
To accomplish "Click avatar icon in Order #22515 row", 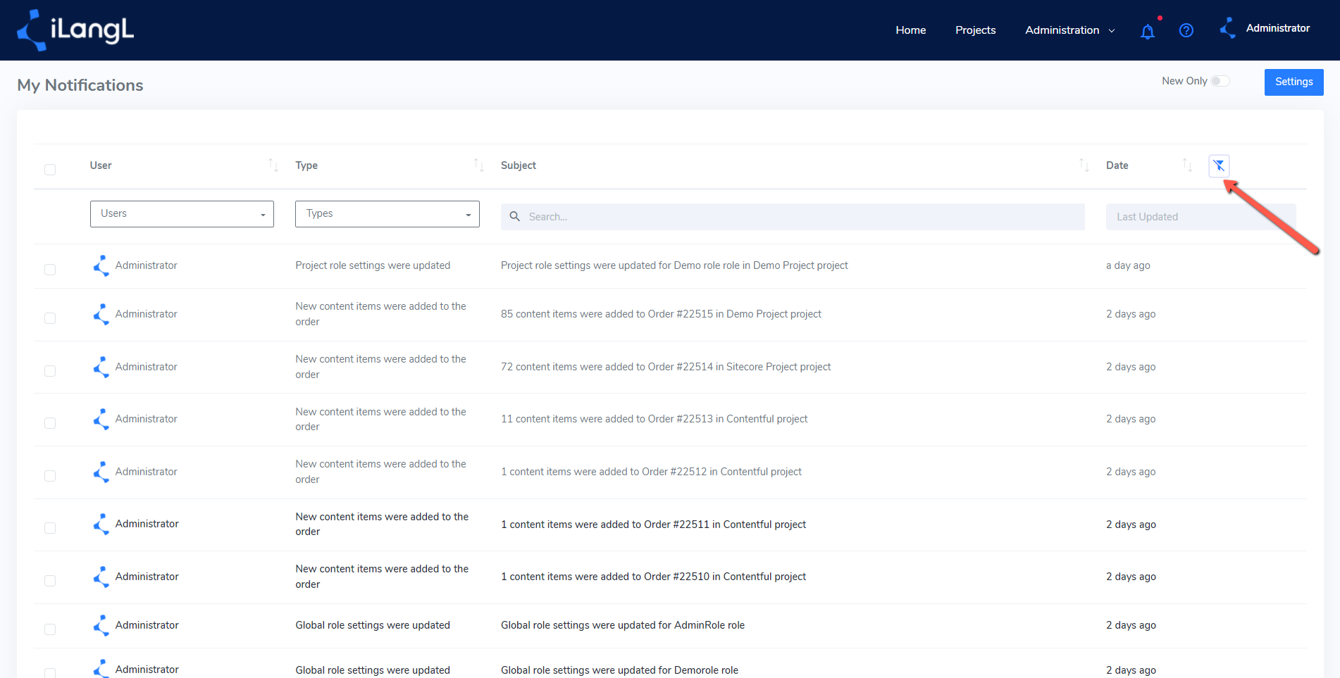I will click(101, 314).
